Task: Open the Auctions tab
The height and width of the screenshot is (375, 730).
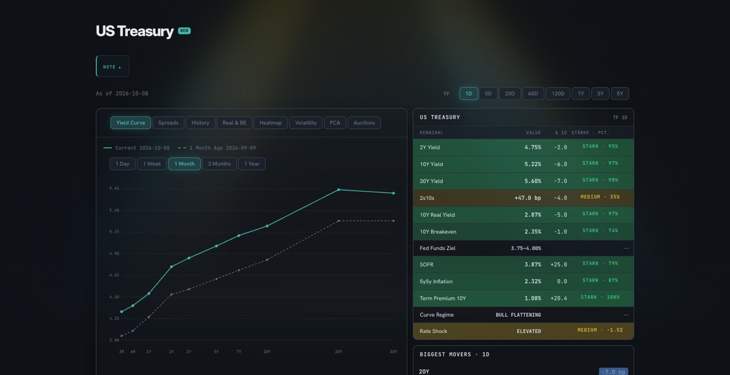Action: 364,123
